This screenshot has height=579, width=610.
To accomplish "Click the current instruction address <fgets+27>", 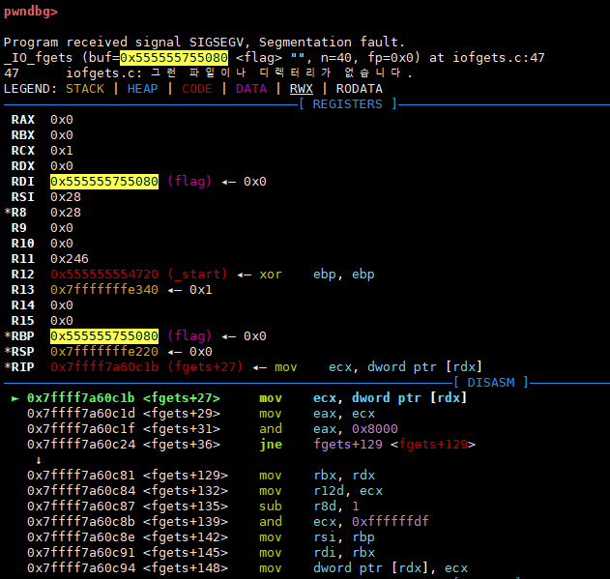I will (124, 398).
